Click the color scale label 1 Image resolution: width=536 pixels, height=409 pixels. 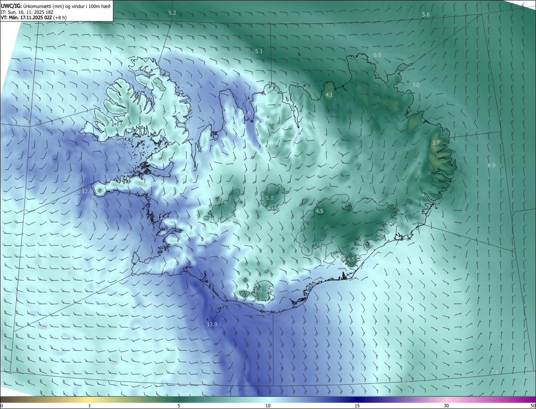point(90,406)
